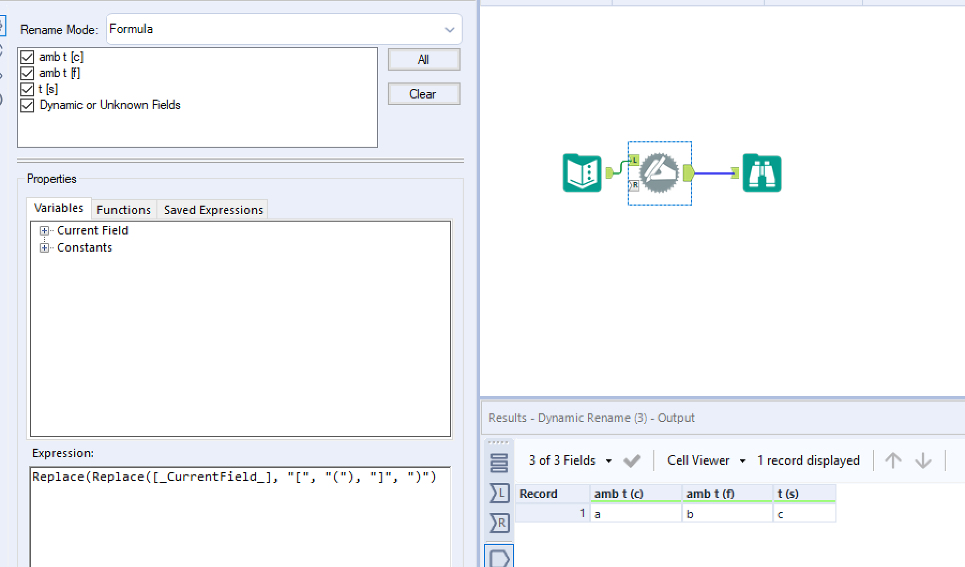Switch to the Saved Expressions tab
This screenshot has height=567, width=965.
[212, 209]
